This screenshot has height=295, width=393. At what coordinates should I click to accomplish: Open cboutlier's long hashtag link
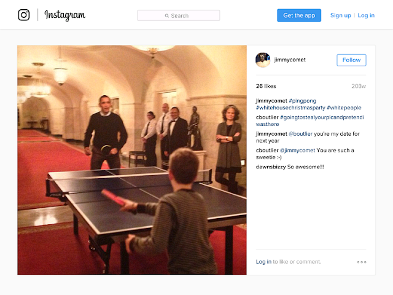coord(309,120)
